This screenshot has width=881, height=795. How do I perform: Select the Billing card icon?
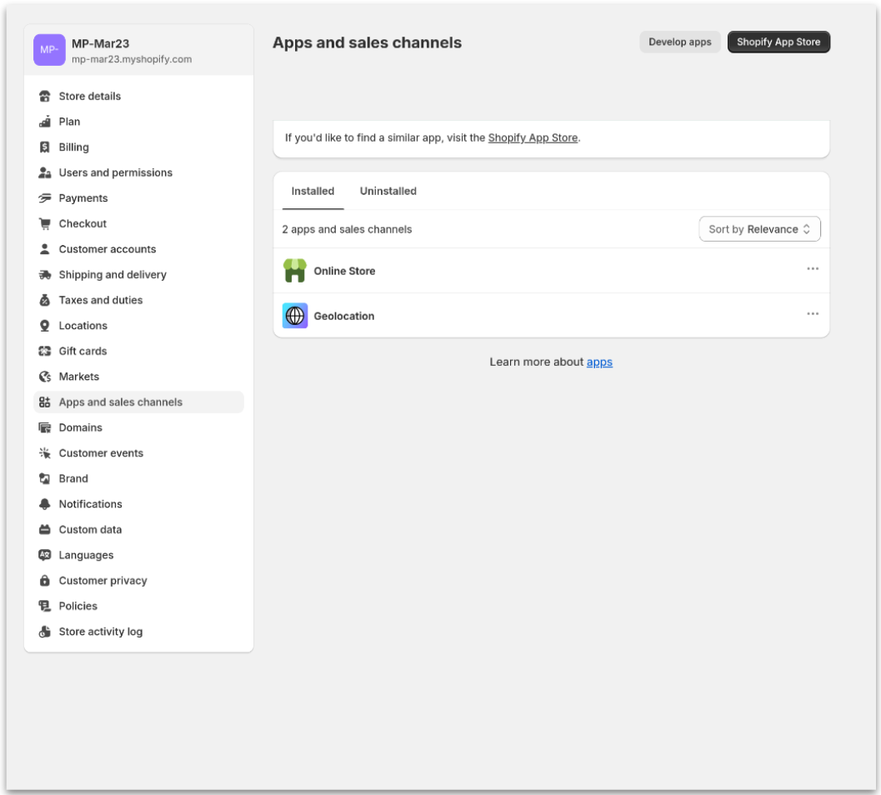click(x=45, y=147)
